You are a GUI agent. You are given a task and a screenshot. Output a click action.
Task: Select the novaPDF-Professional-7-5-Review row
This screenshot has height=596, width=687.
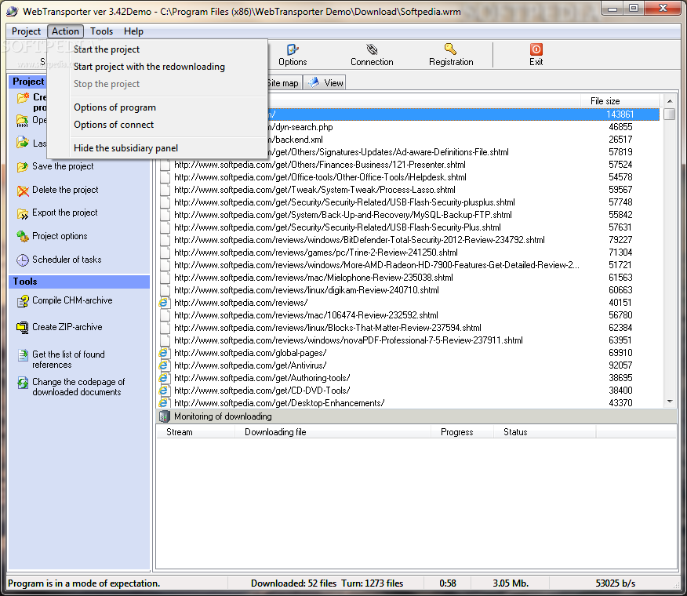[409, 340]
